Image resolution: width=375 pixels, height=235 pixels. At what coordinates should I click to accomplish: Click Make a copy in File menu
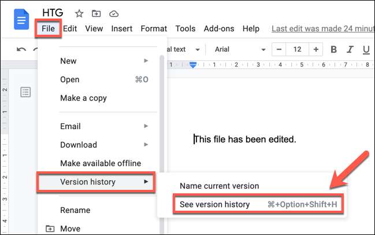[x=83, y=98]
